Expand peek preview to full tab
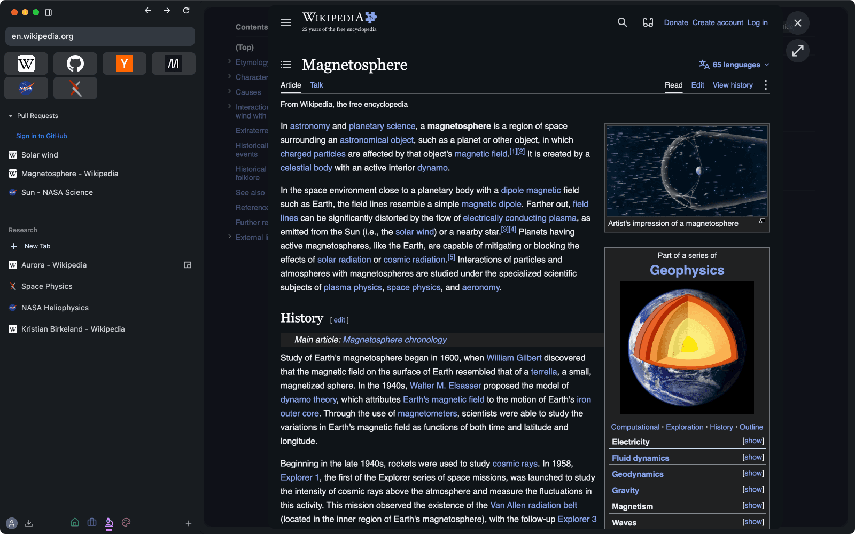Image resolution: width=855 pixels, height=534 pixels. (x=798, y=51)
